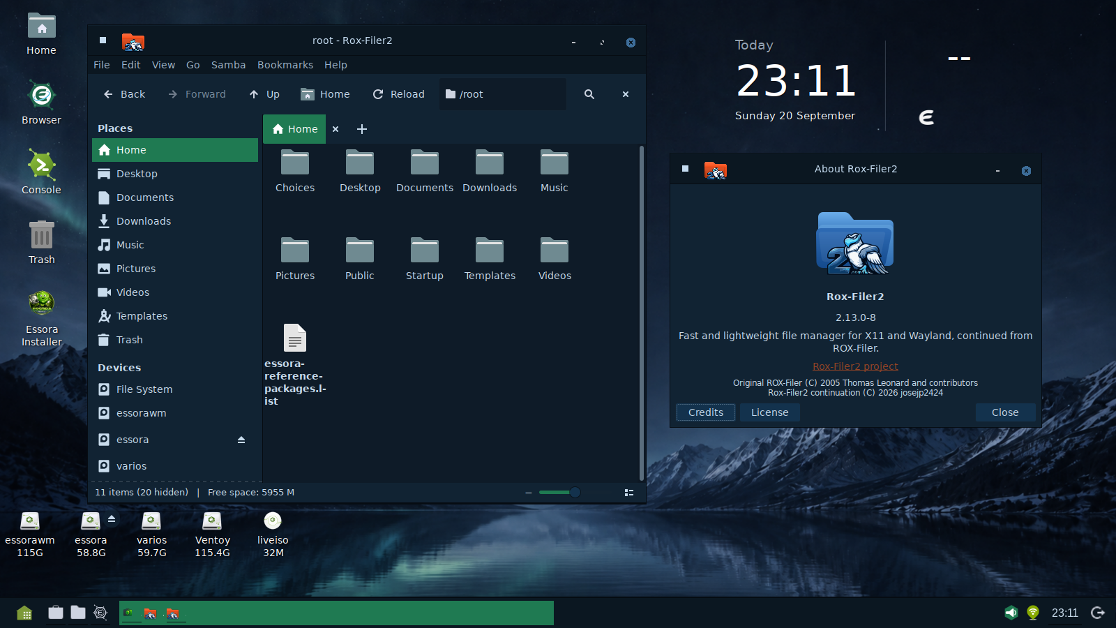Open the Ventoy drive desktop icon
The height and width of the screenshot is (628, 1116).
coord(212,534)
